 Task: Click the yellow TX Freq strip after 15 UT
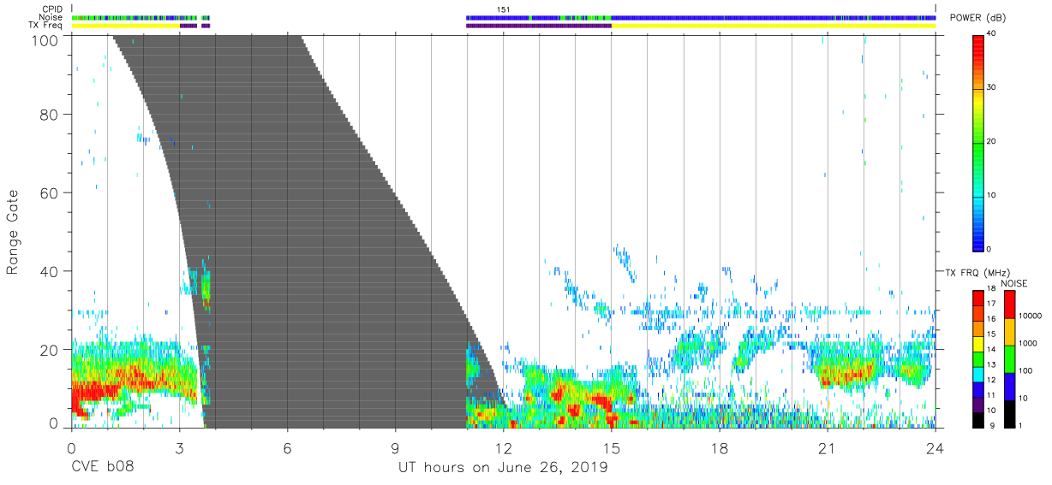click(774, 26)
